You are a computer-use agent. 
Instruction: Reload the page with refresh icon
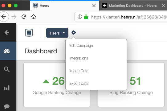pos(24,17)
